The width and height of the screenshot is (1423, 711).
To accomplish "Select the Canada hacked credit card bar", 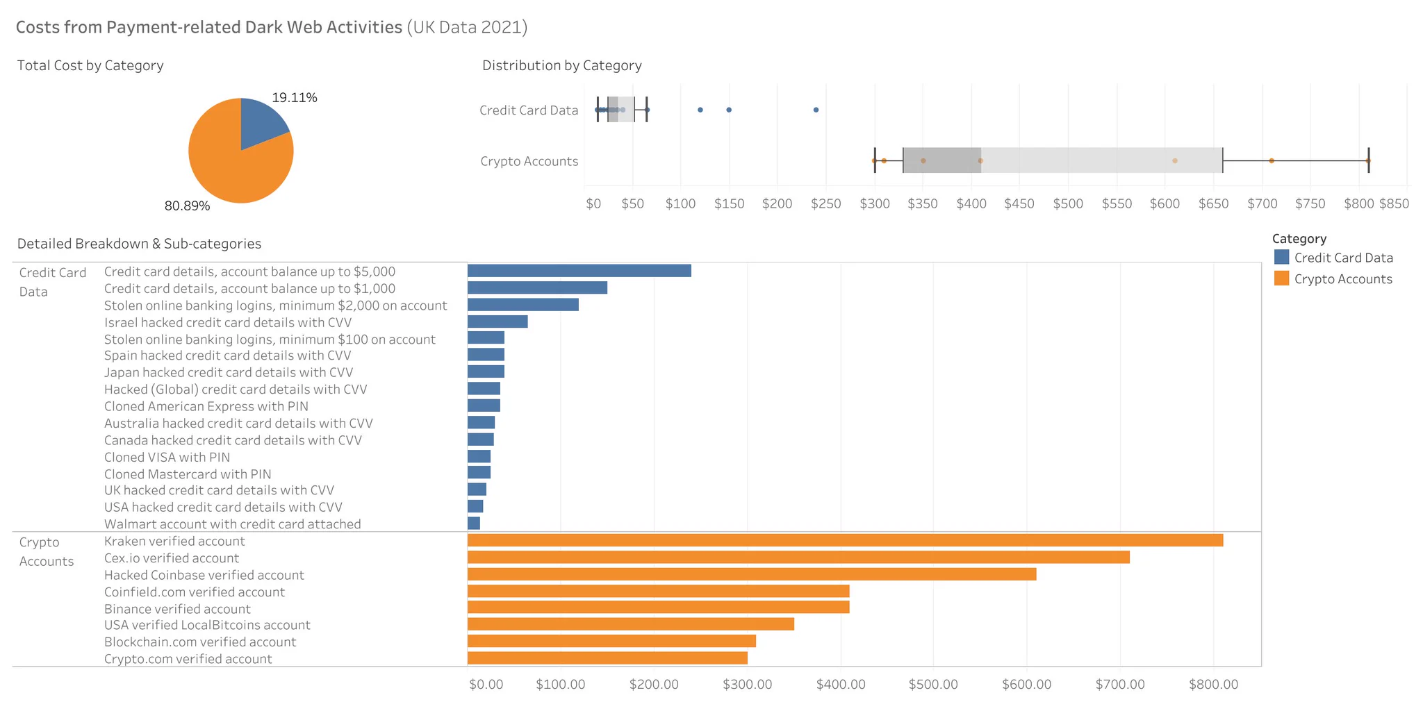I will click(x=481, y=439).
